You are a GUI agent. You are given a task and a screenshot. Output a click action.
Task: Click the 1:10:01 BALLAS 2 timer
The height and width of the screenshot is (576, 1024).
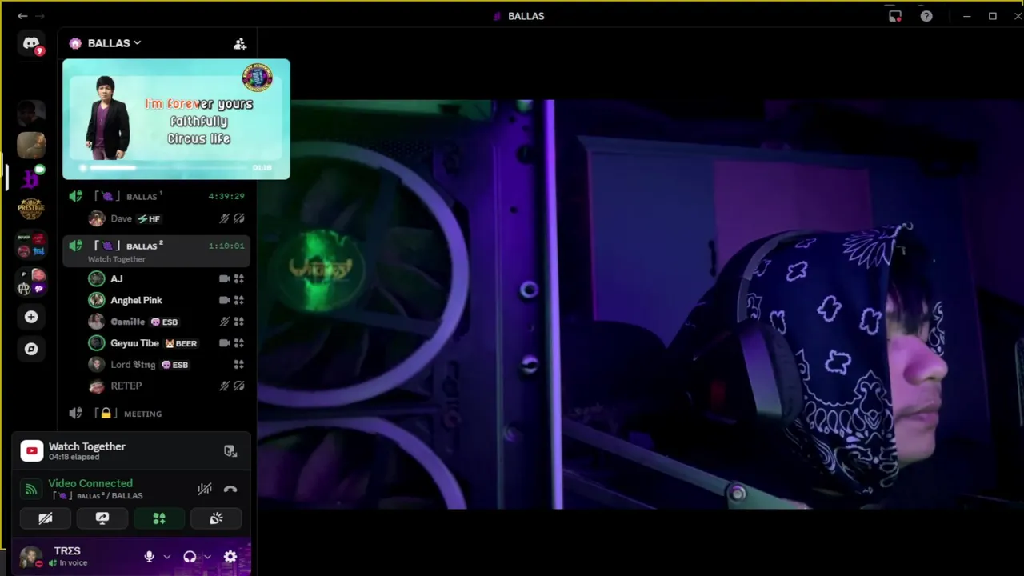click(226, 246)
